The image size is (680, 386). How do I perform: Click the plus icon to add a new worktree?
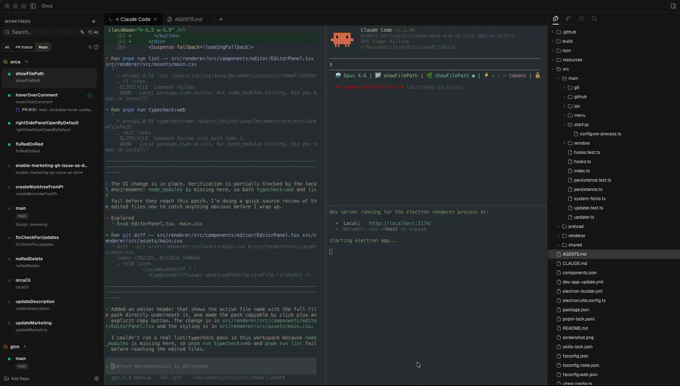coord(93,21)
